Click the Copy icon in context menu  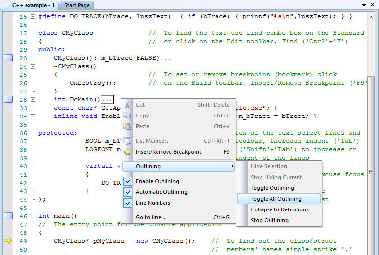[x=127, y=116]
